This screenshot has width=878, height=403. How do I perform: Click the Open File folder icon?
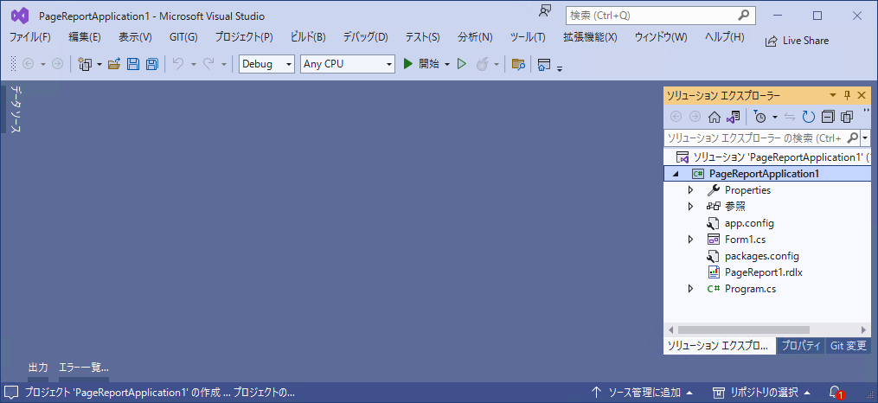[x=114, y=64]
